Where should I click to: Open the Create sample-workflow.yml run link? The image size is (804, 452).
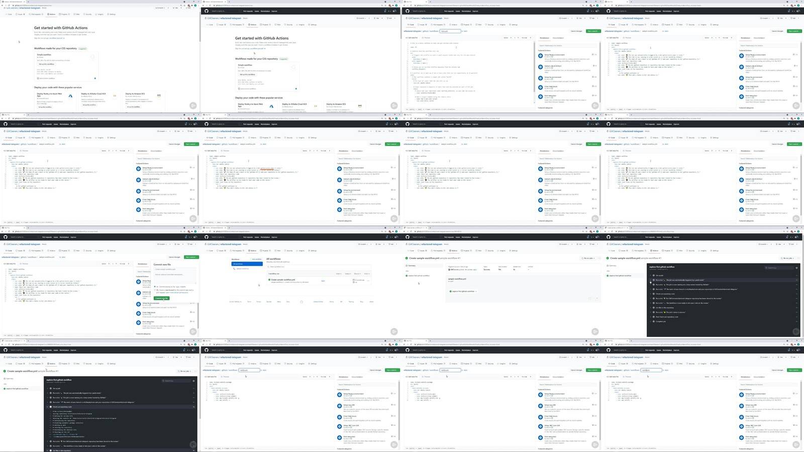click(283, 280)
